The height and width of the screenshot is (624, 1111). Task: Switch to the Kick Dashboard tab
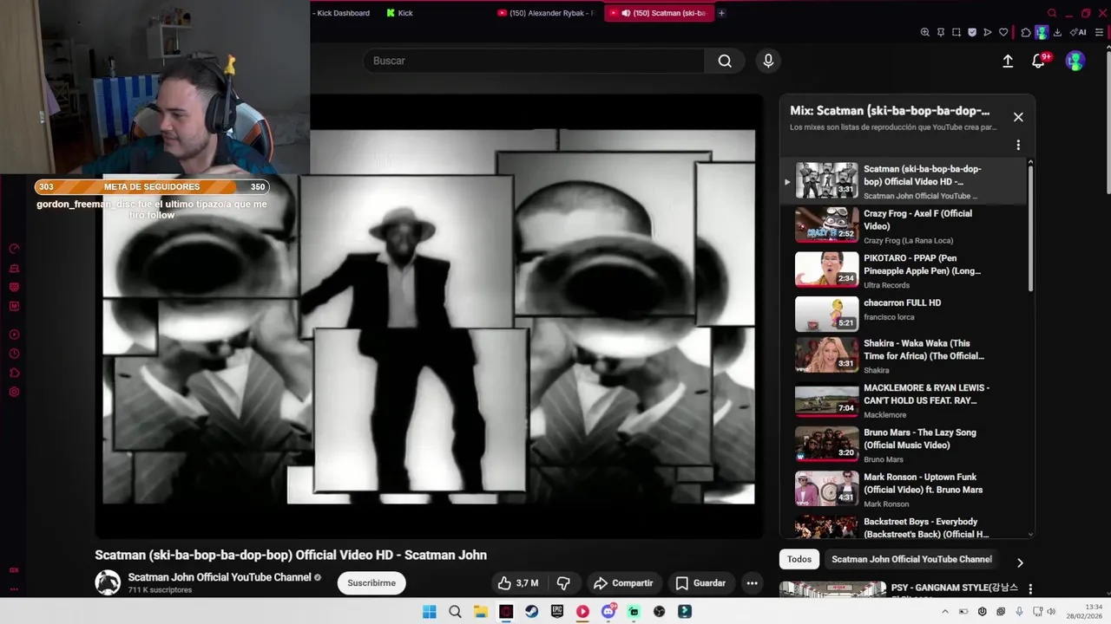pyautogui.click(x=342, y=13)
